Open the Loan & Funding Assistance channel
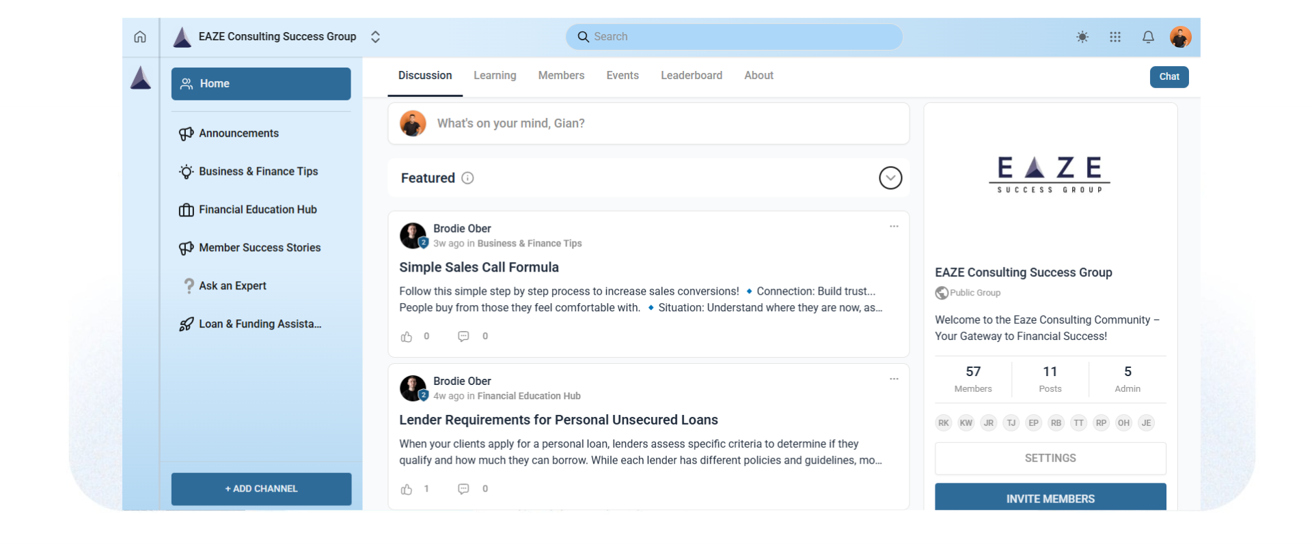This screenshot has width=1312, height=544. (260, 324)
